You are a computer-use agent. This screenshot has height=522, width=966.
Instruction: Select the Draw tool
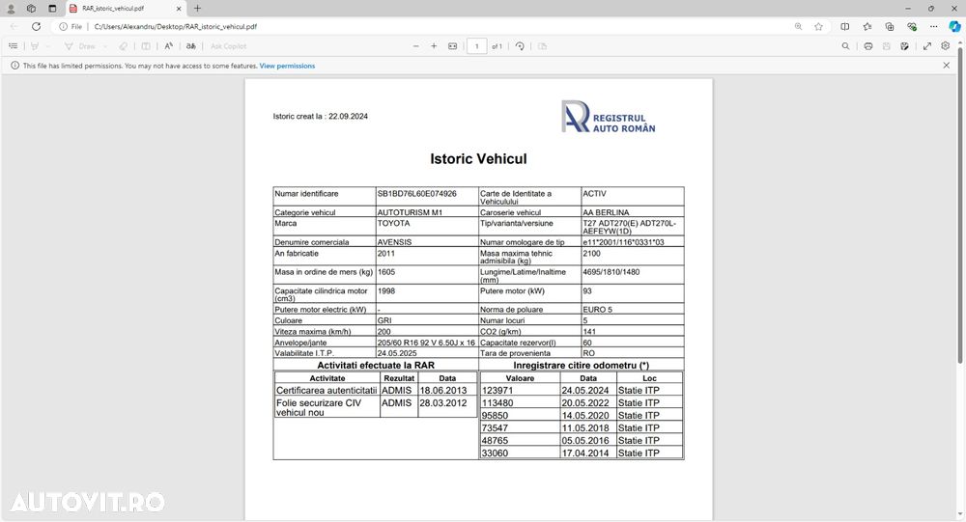tap(80, 46)
